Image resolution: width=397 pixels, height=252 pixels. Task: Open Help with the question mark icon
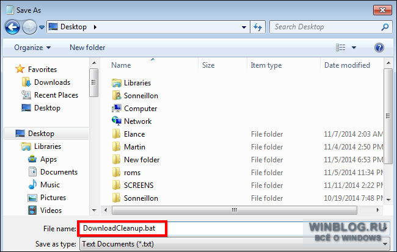379,48
